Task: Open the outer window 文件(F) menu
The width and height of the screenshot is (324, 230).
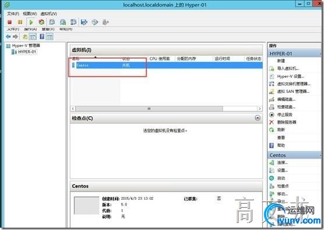Action: [13, 14]
